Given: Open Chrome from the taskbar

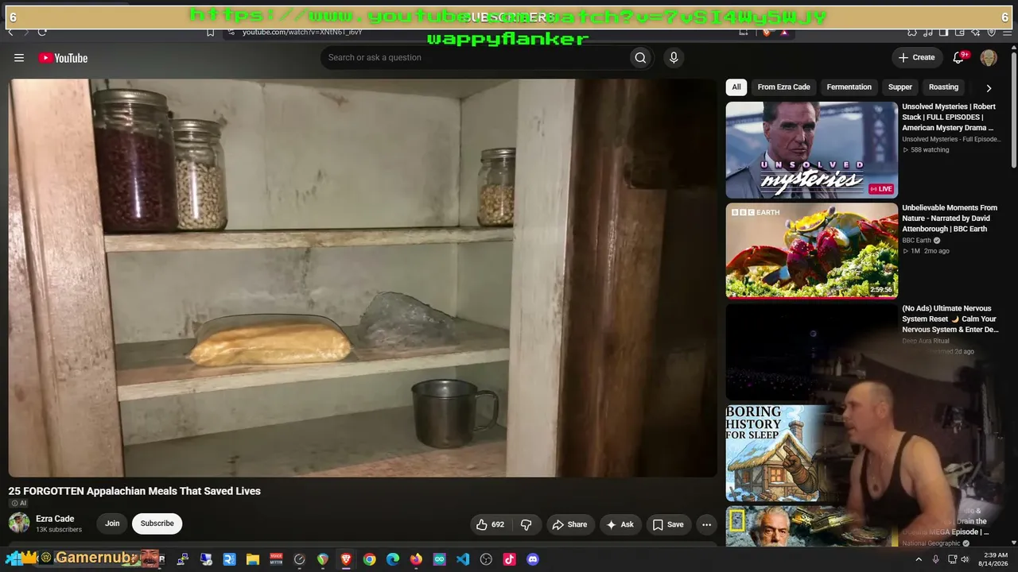Looking at the screenshot, I should click(x=369, y=559).
